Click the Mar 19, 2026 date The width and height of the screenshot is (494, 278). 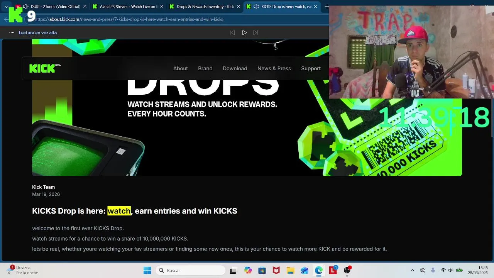click(46, 194)
